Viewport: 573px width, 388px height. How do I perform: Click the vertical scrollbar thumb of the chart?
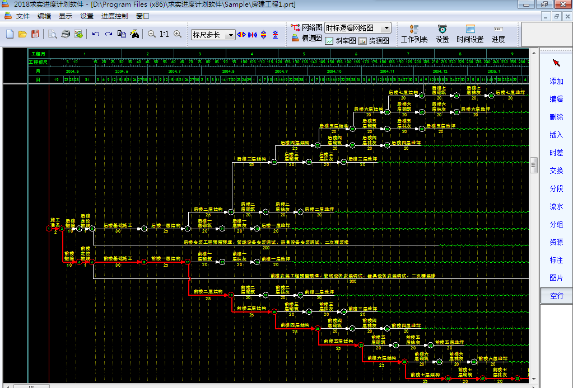[534, 165]
